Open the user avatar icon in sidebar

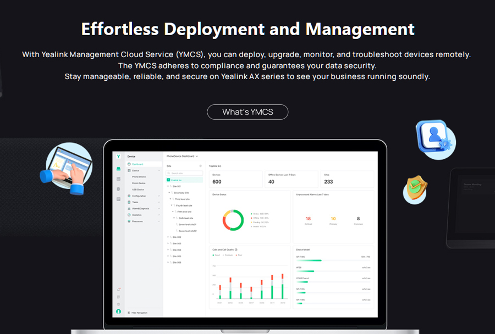118,311
